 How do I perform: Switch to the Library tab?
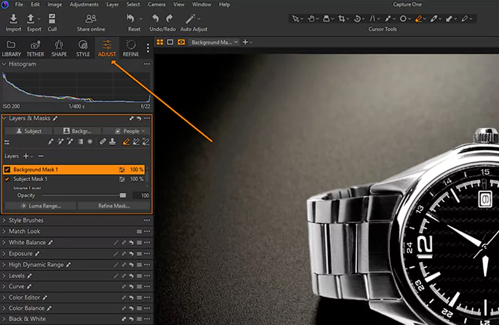coord(11,48)
